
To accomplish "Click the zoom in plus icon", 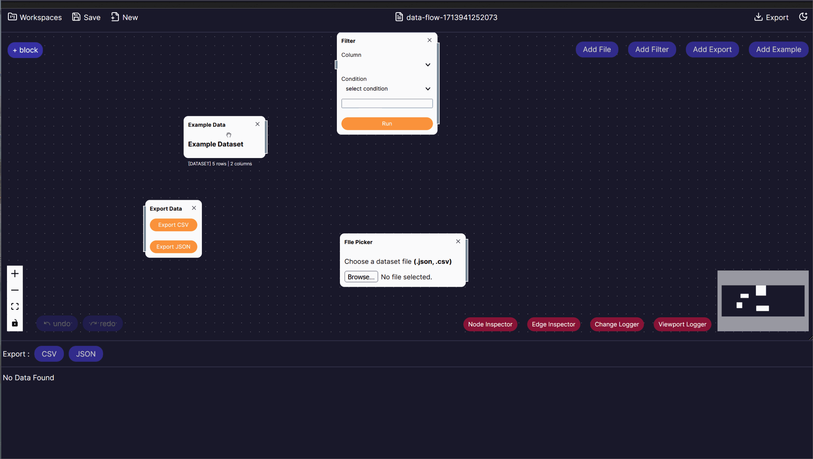I will click(15, 274).
